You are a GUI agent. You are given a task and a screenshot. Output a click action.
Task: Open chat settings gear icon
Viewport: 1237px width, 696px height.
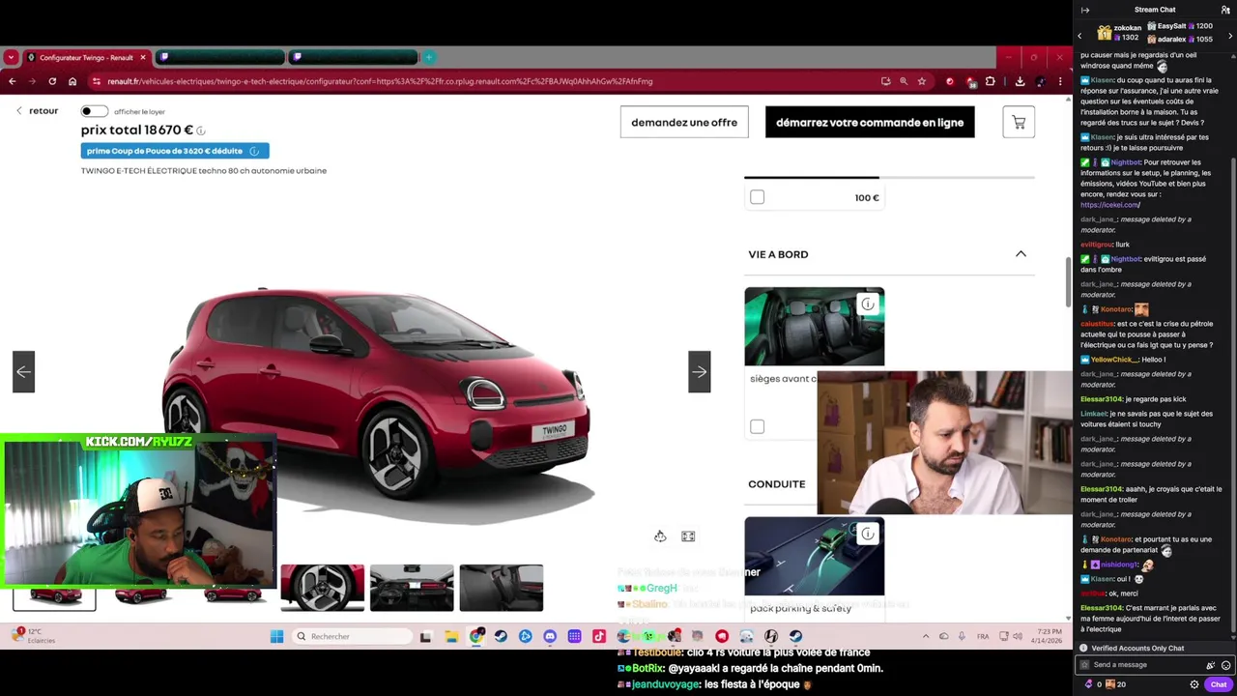point(1194,684)
